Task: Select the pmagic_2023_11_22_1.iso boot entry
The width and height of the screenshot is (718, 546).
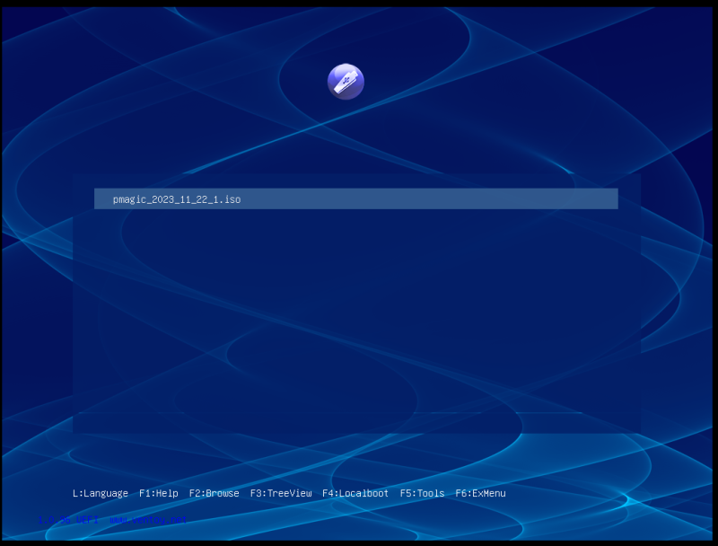Action: (355, 198)
